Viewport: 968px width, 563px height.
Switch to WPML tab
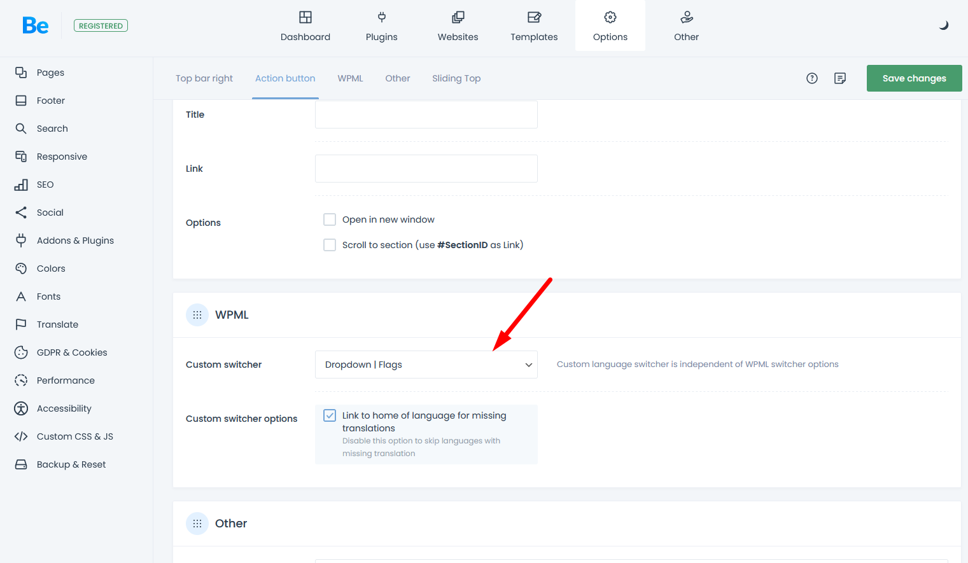pyautogui.click(x=350, y=78)
